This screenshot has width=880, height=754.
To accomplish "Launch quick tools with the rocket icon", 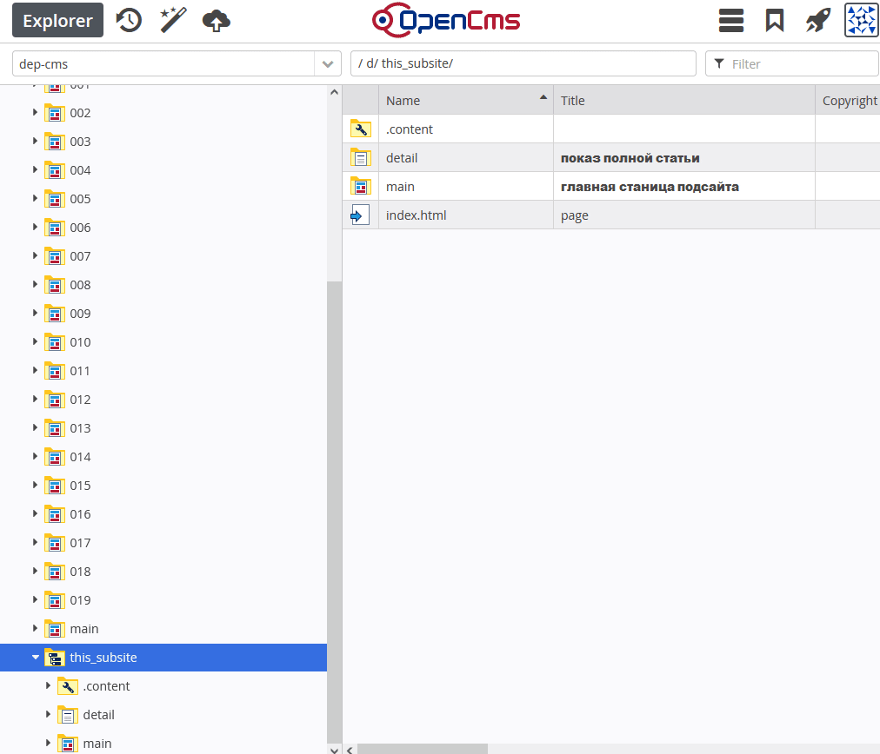I will pos(817,20).
